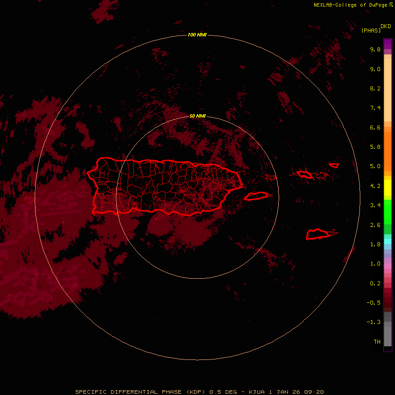Click the Specific Differential Phase (KDP) title text
Image resolution: width=395 pixels, height=395 pixels.
pyautogui.click(x=141, y=392)
